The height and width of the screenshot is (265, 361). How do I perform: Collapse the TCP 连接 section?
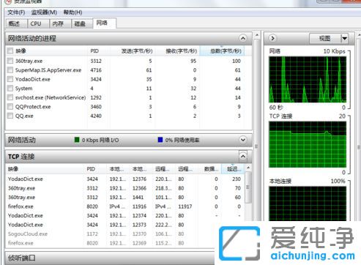pos(243,157)
